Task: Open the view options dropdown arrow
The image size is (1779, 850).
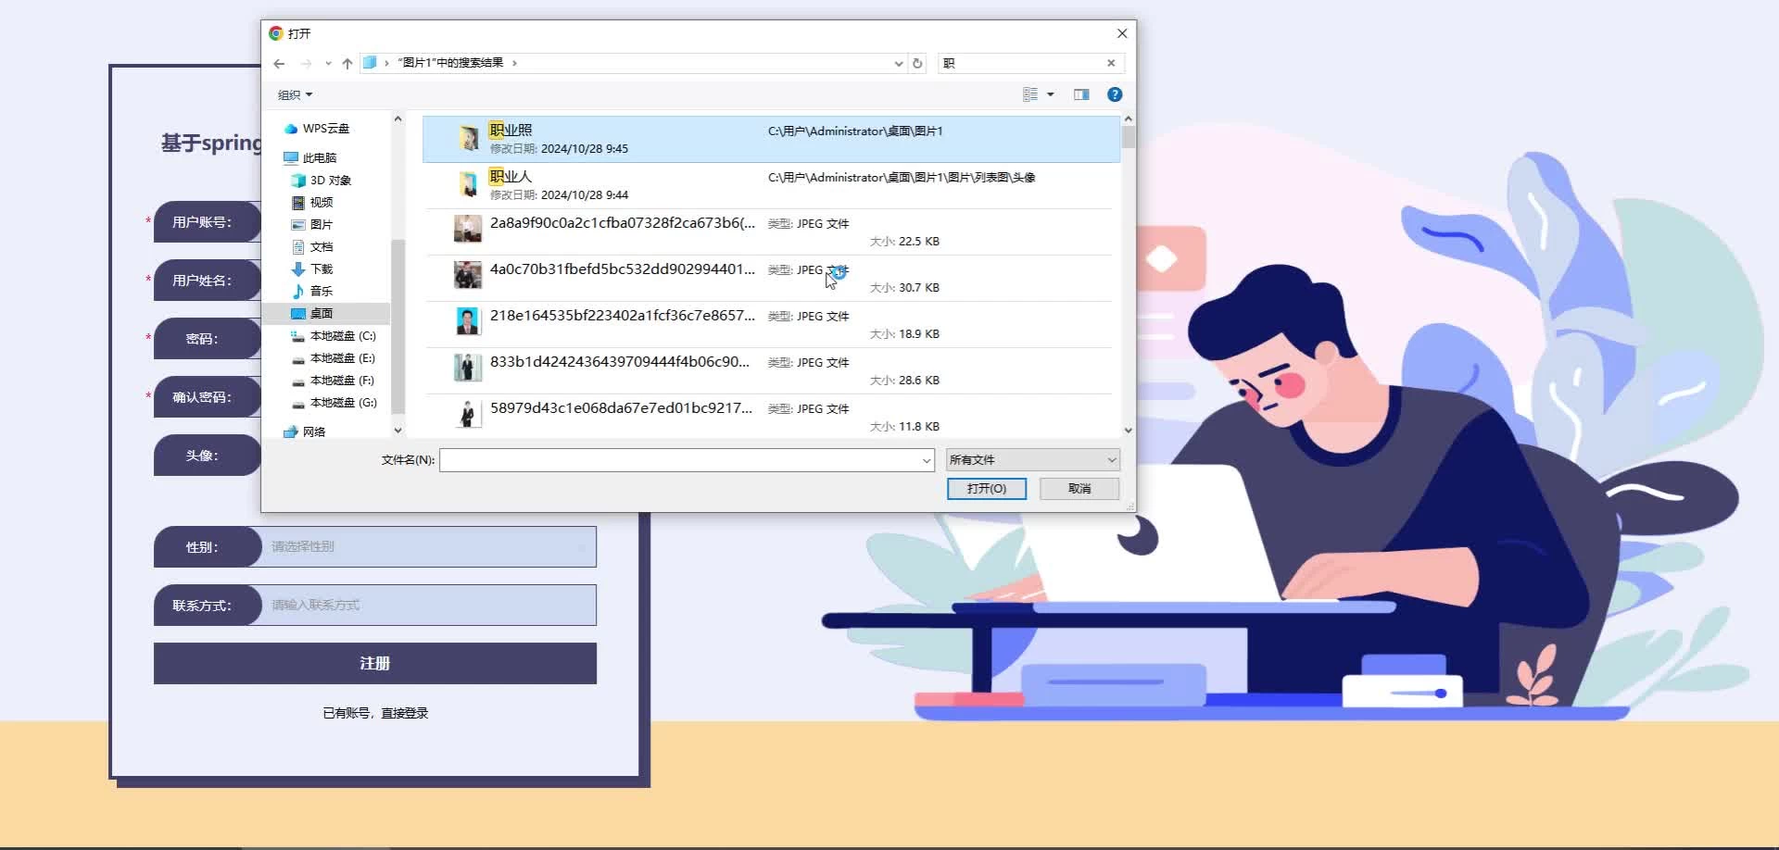Action: click(1051, 94)
